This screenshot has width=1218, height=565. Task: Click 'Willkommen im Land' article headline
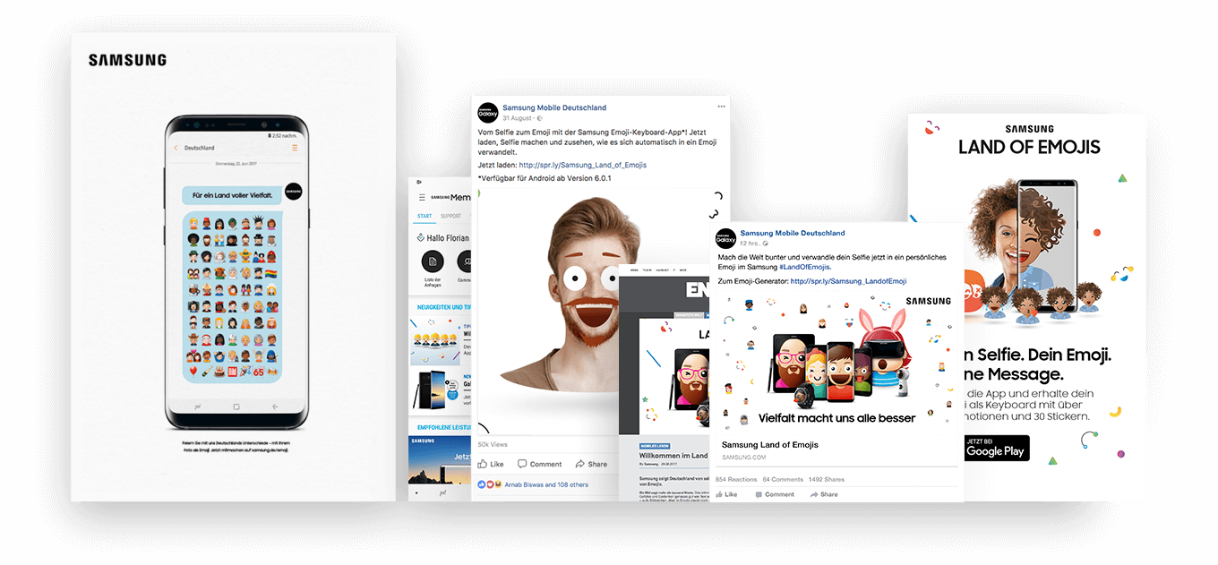tap(673, 456)
